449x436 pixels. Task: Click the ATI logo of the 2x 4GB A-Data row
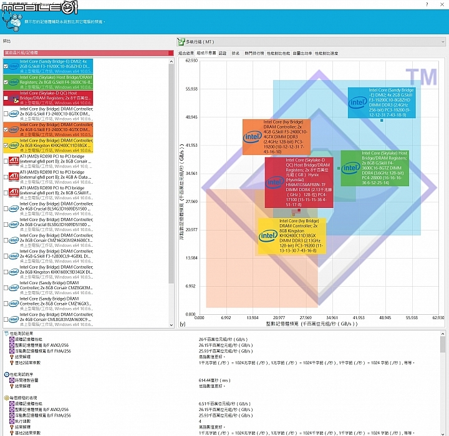(14, 177)
